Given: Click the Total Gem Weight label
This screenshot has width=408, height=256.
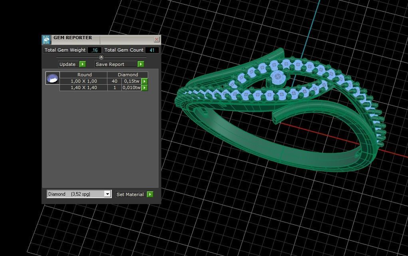Looking at the screenshot, I should coord(65,50).
